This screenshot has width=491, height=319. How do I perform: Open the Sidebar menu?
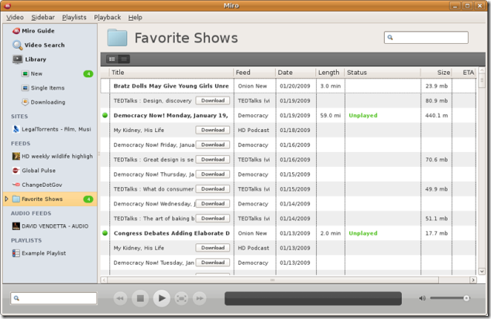(43, 18)
